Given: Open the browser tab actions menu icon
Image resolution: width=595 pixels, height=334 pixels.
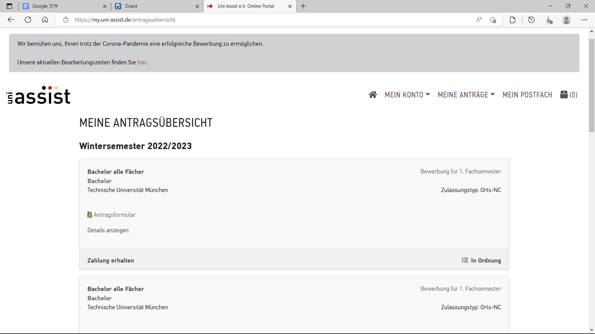Looking at the screenshot, I should click(x=9, y=6).
